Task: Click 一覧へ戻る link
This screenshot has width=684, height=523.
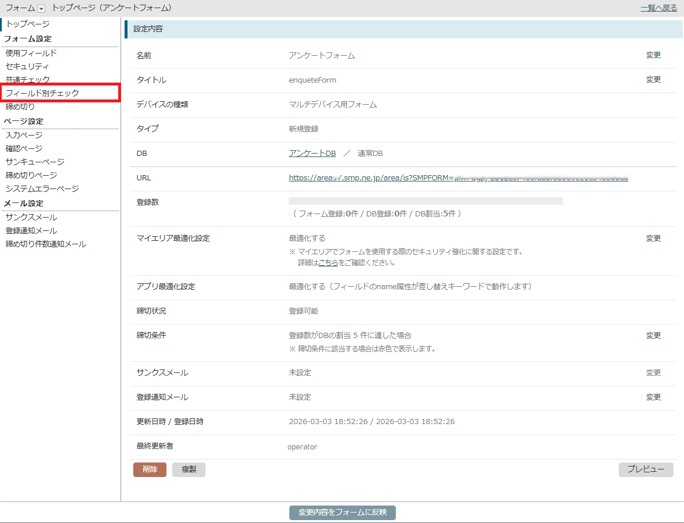Action: 659,8
